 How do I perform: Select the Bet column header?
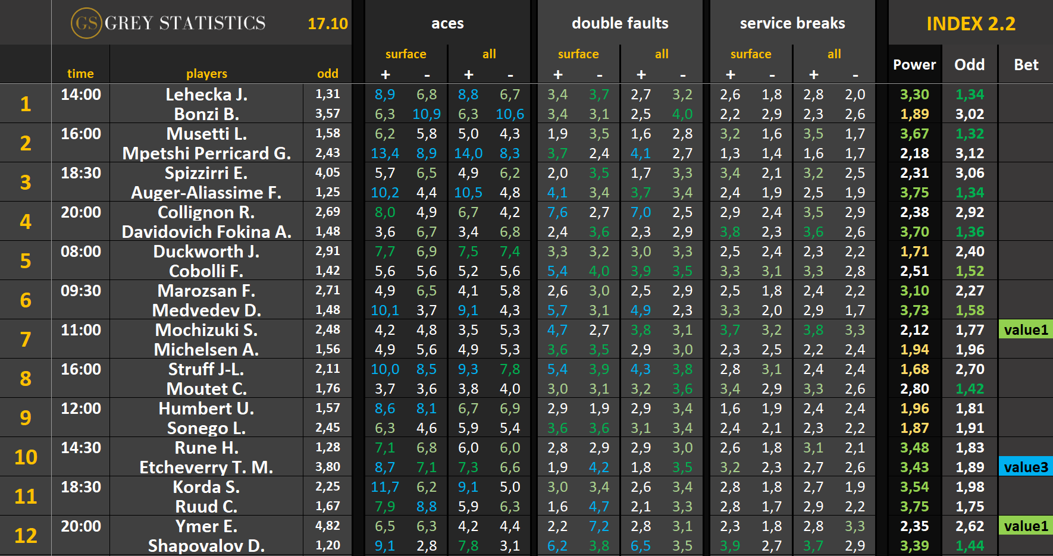coord(1026,65)
